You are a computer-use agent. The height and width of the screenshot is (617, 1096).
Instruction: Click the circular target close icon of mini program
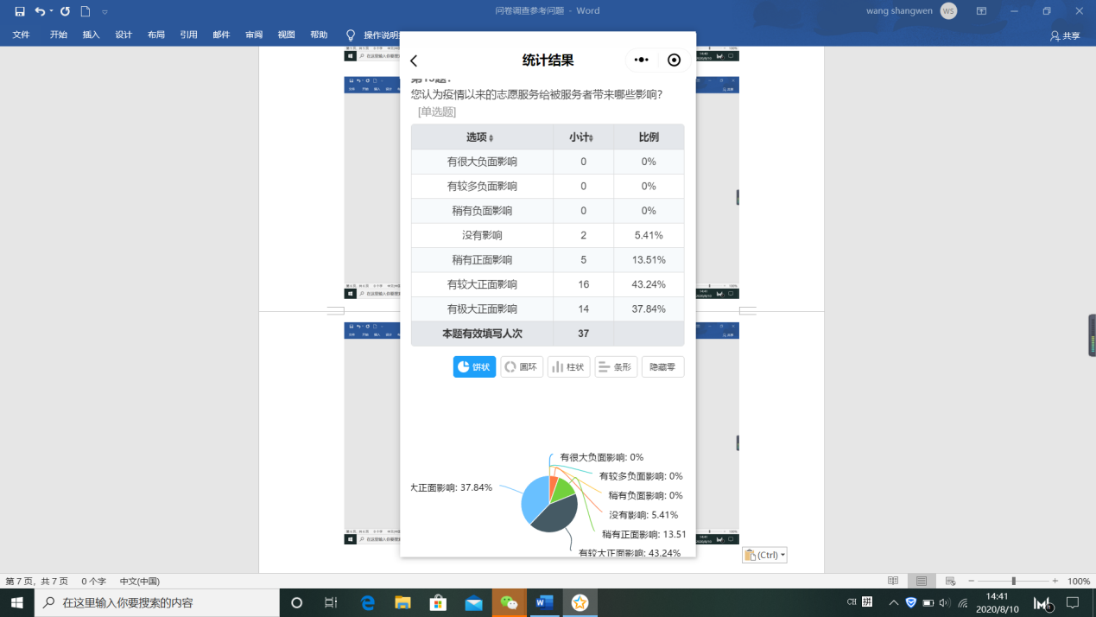(675, 60)
